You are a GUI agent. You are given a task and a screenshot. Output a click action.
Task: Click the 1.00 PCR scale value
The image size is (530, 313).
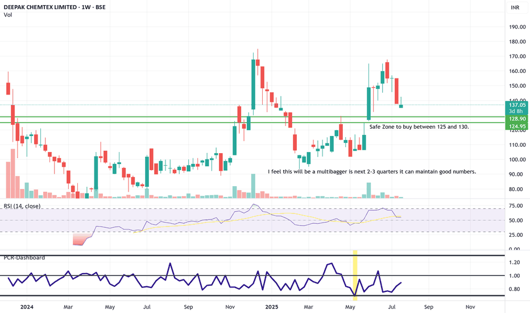click(515, 276)
